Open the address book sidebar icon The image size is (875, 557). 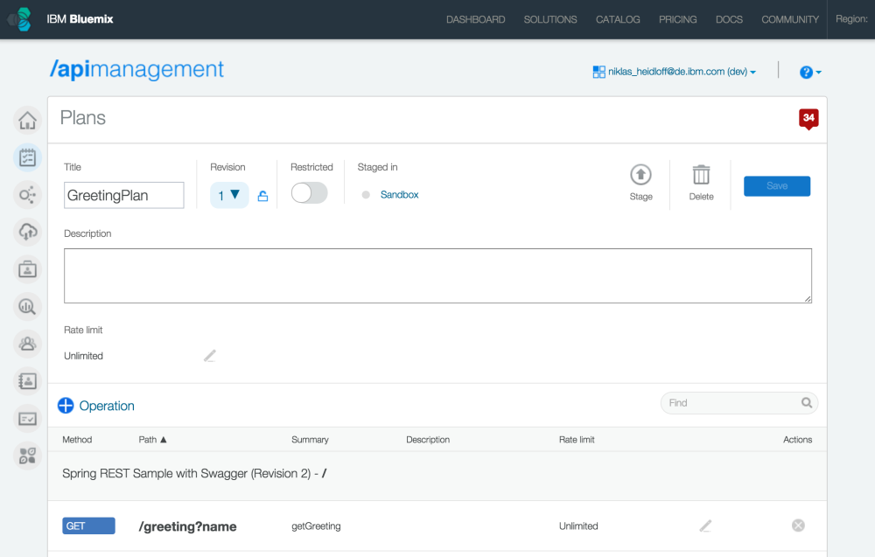pos(27,381)
